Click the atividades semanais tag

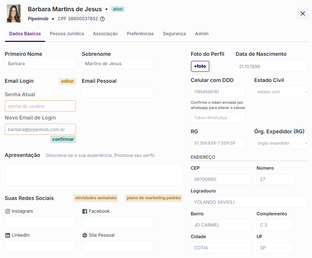click(96, 198)
